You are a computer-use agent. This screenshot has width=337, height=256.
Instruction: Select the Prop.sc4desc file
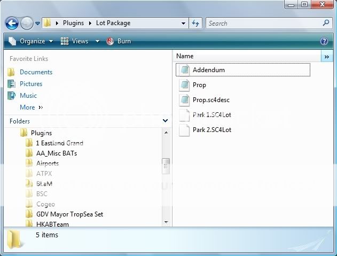click(211, 100)
